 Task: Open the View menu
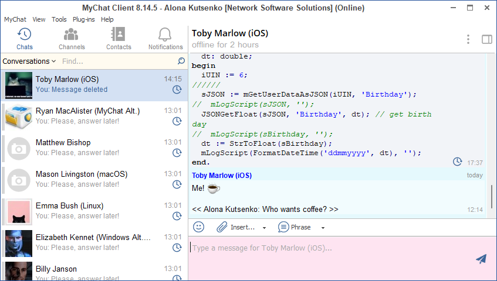[39, 19]
